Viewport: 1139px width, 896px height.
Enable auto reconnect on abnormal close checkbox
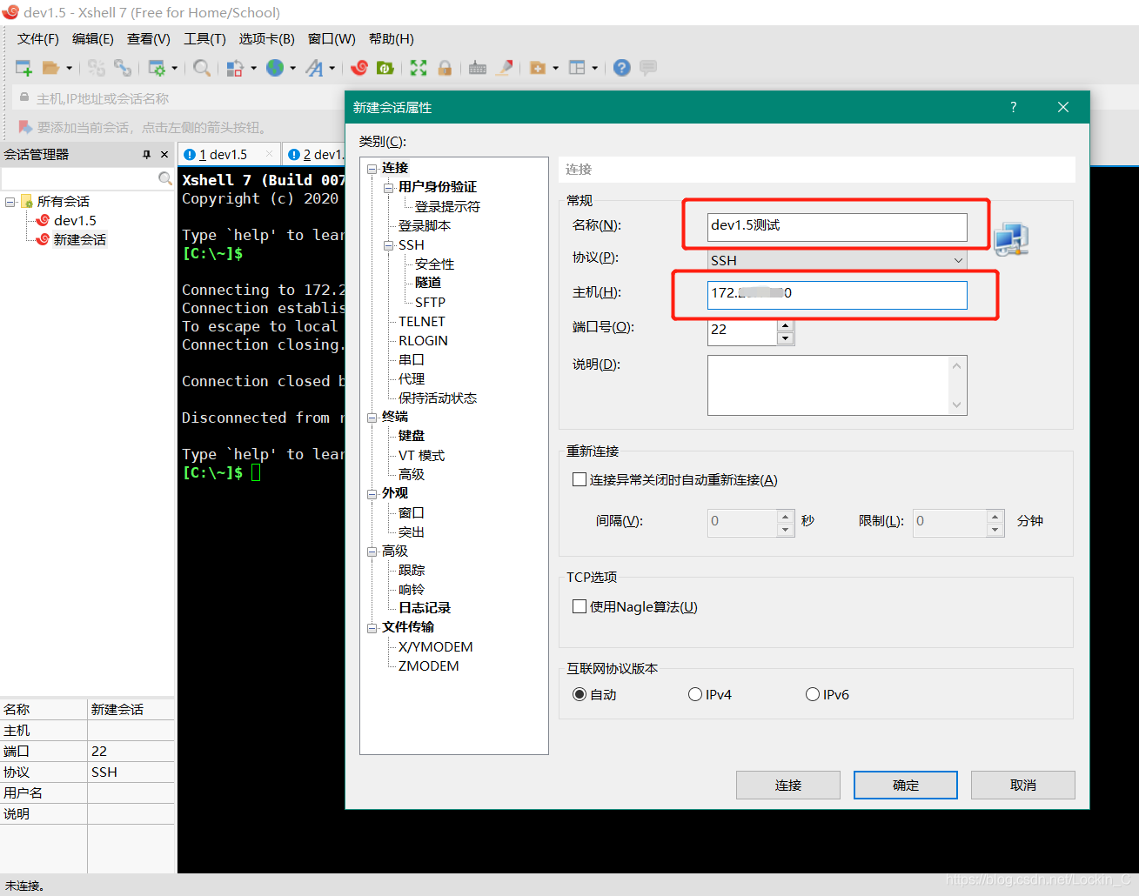coord(580,479)
